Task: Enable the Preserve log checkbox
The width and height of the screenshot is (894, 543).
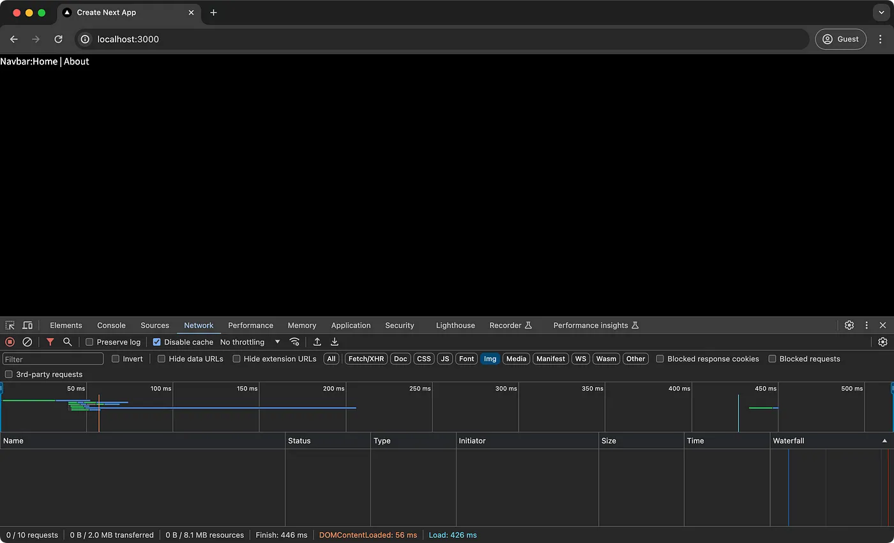Action: (90, 342)
